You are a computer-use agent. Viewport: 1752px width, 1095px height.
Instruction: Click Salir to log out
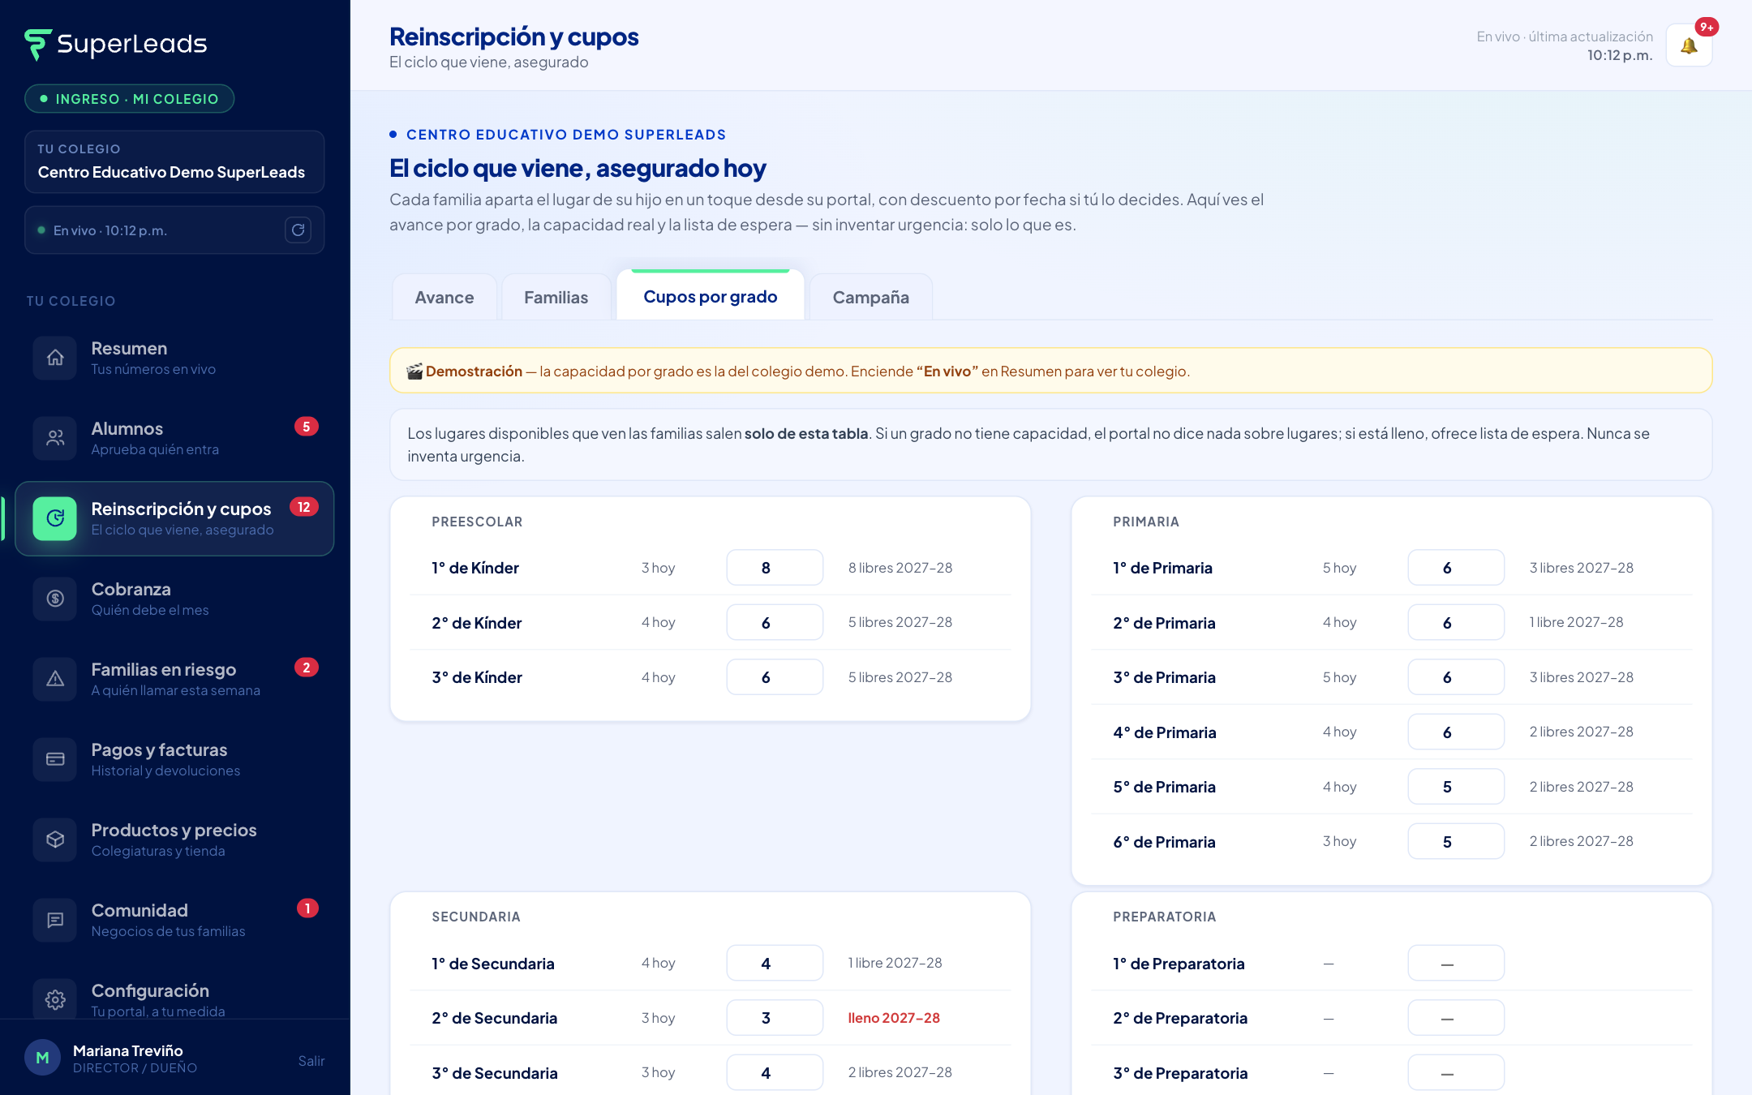coord(311,1061)
